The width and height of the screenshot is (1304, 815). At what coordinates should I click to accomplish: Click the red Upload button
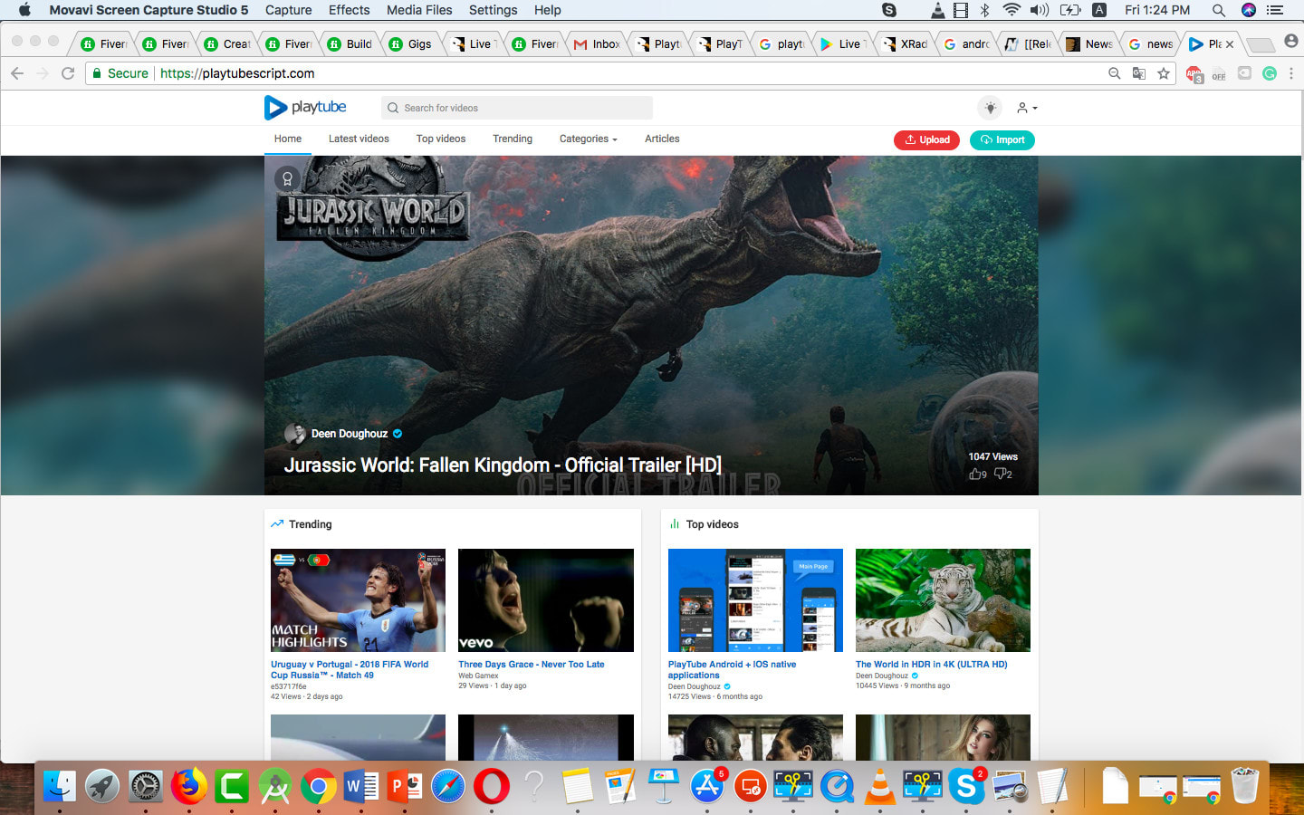click(x=926, y=140)
